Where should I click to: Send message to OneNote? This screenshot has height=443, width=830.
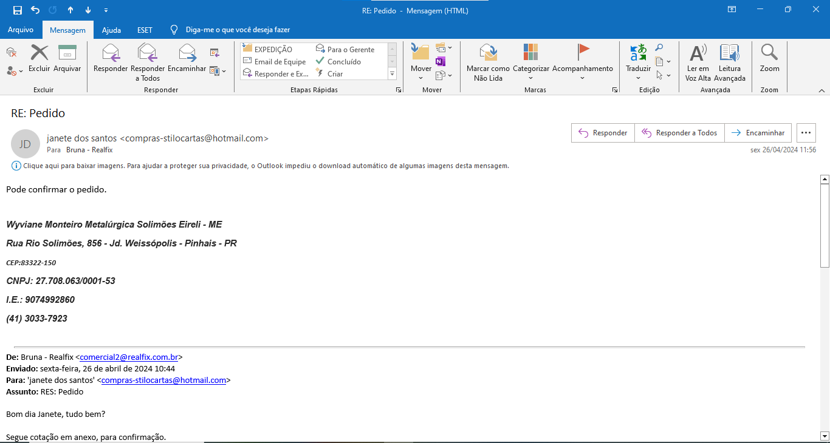441,61
